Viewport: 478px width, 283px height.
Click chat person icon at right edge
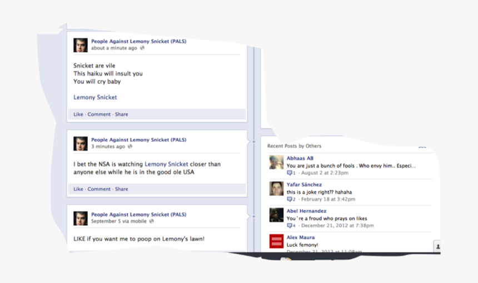(x=438, y=246)
